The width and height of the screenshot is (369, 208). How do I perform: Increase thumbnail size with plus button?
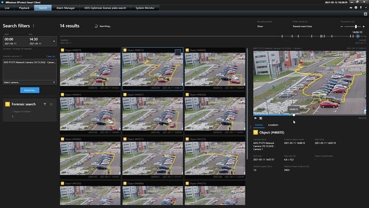[x=364, y=27]
